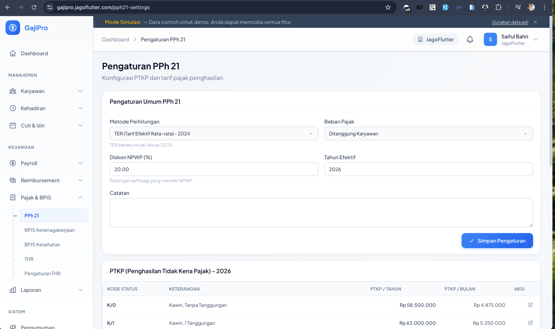Focus the Tahun Efektif field
The image size is (555, 329).
(428, 169)
